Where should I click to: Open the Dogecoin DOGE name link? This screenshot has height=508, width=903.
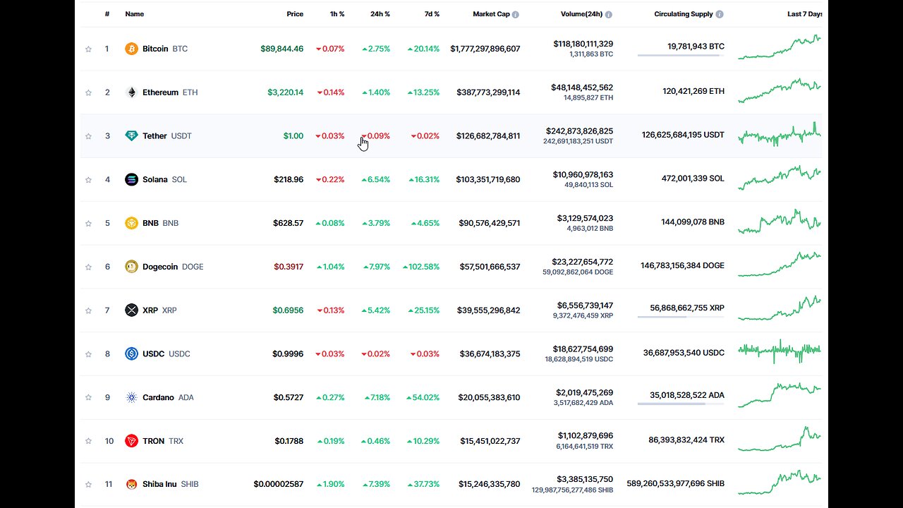[173, 267]
